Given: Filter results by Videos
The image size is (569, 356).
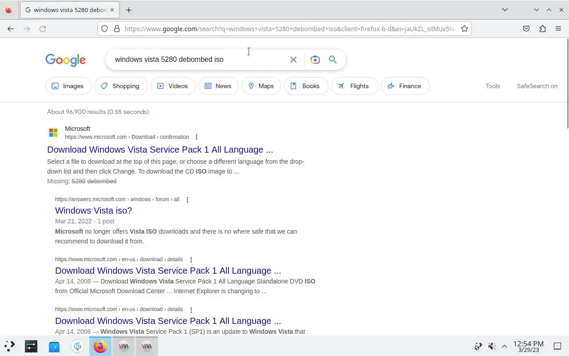Looking at the screenshot, I should tap(173, 86).
